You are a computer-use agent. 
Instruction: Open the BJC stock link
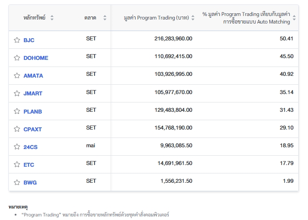point(29,40)
